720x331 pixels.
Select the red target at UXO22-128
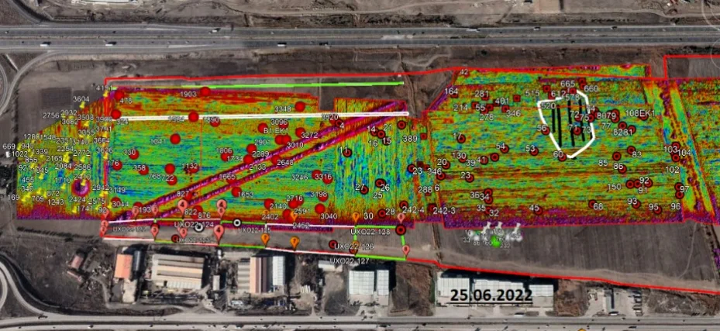(x=401, y=230)
